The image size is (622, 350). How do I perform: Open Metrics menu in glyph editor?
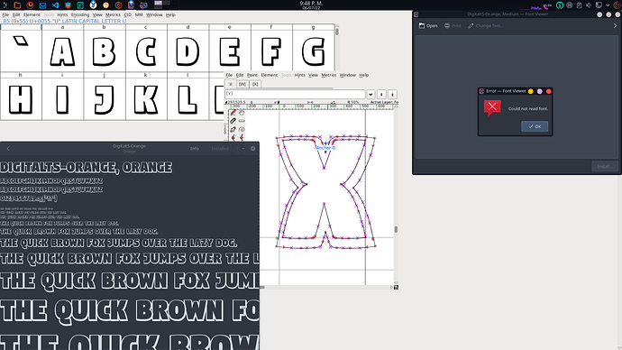pyautogui.click(x=328, y=75)
